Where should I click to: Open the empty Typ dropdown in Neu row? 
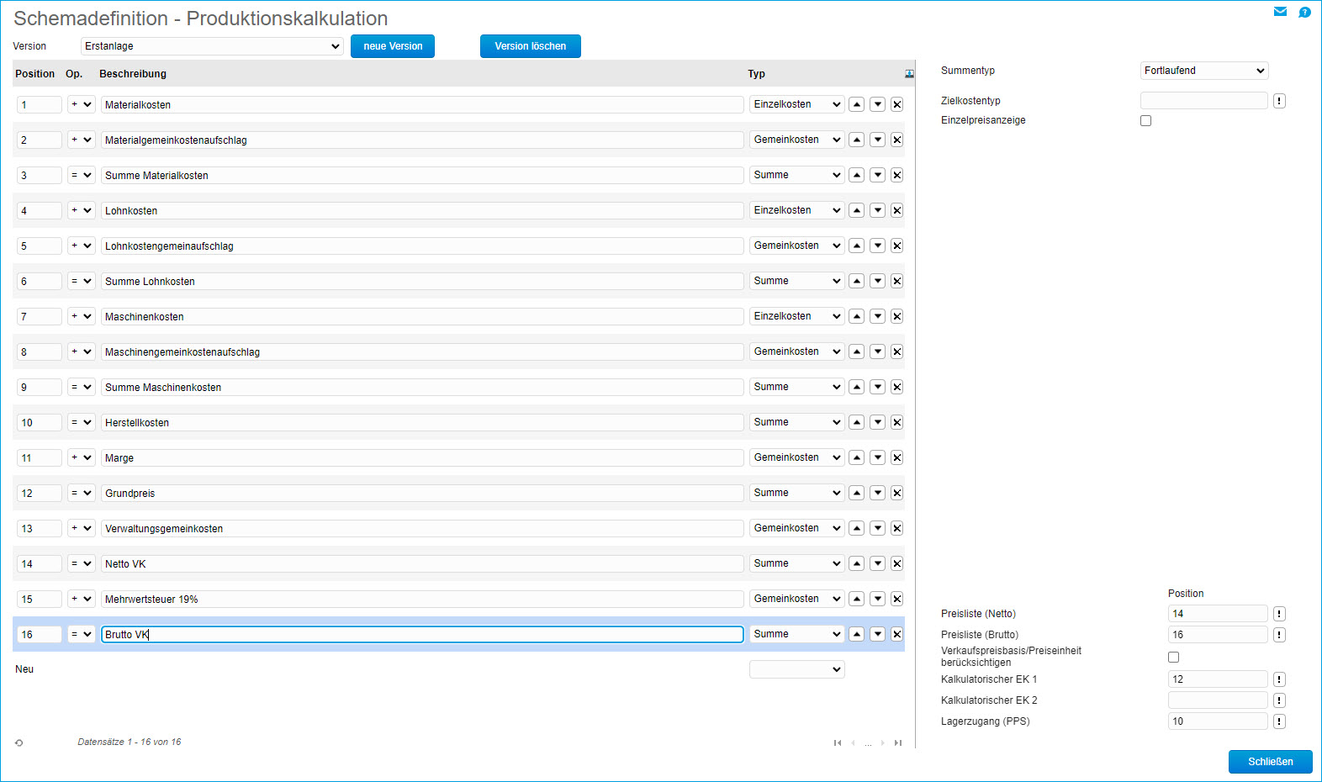point(796,669)
